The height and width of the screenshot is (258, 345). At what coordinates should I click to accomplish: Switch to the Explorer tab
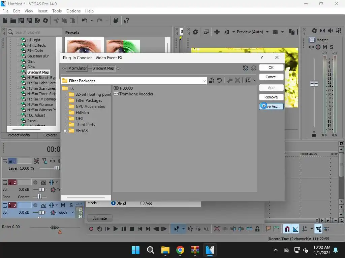pyautogui.click(x=50, y=135)
